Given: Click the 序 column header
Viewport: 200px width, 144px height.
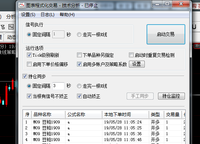Looking at the screenshot, I should pyautogui.click(x=27, y=115).
